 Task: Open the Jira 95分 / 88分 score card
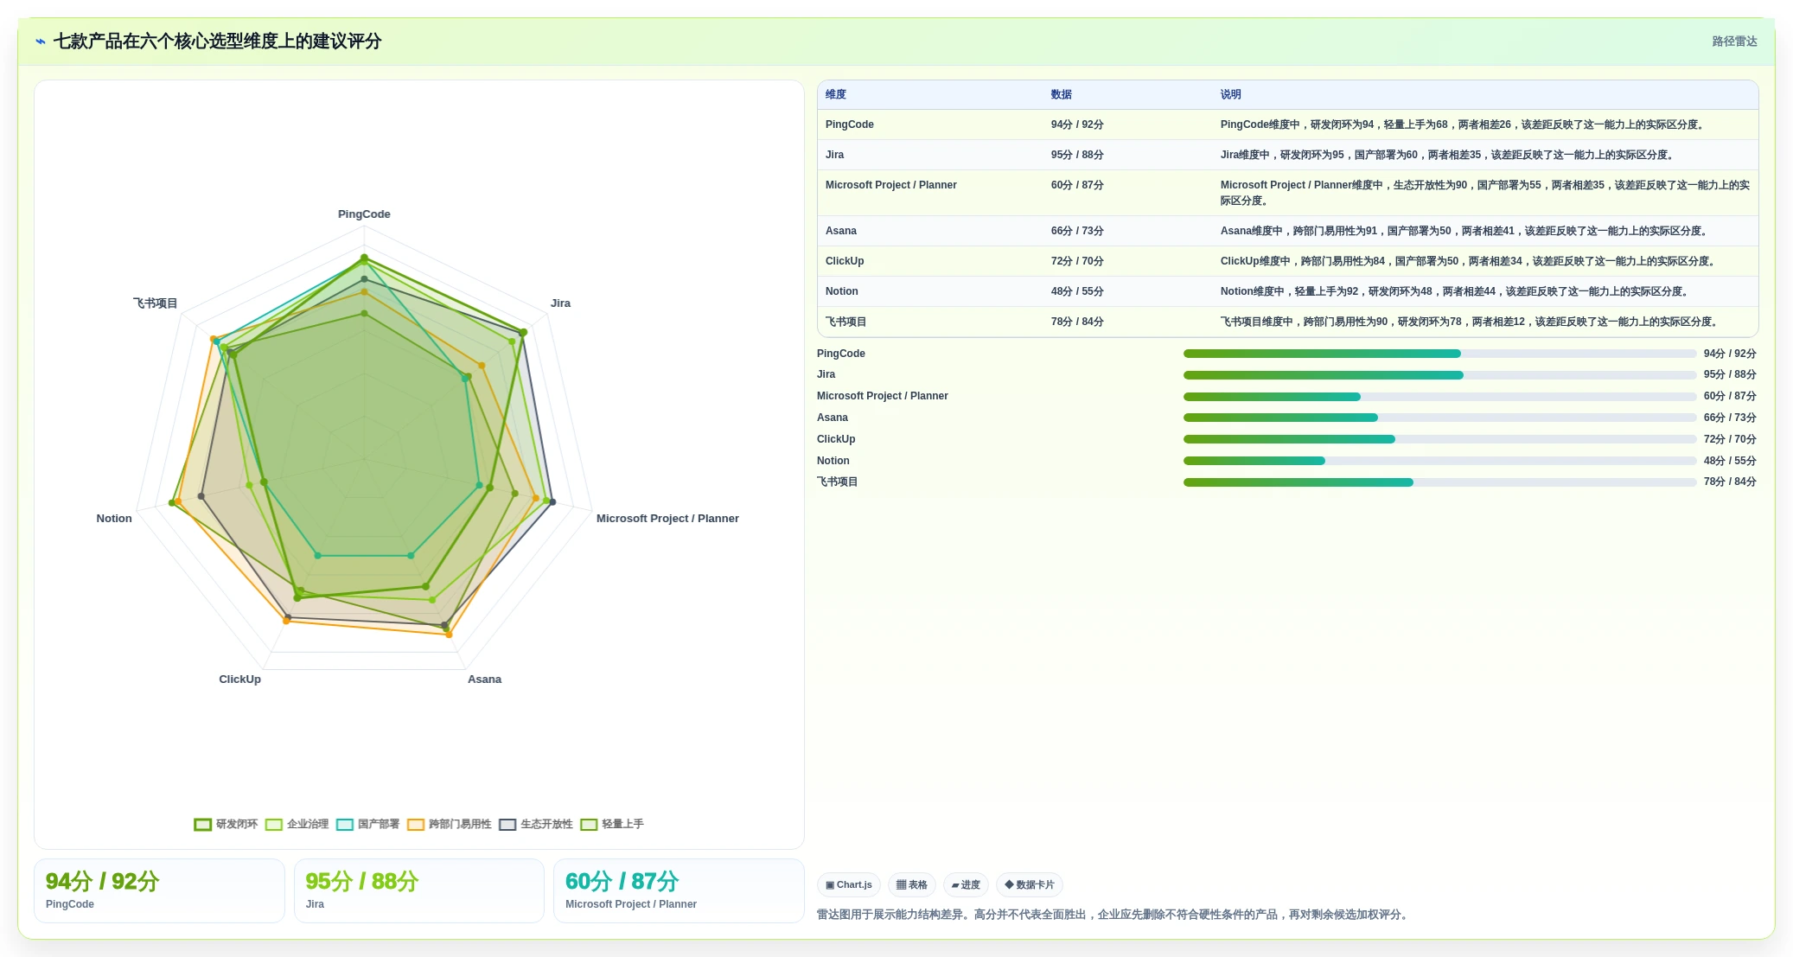pyautogui.click(x=419, y=890)
